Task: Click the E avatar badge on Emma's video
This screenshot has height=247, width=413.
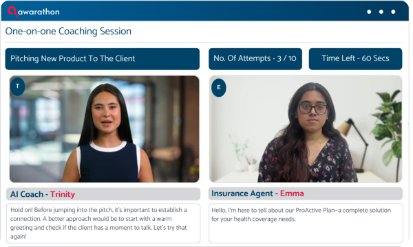Action: [x=219, y=87]
